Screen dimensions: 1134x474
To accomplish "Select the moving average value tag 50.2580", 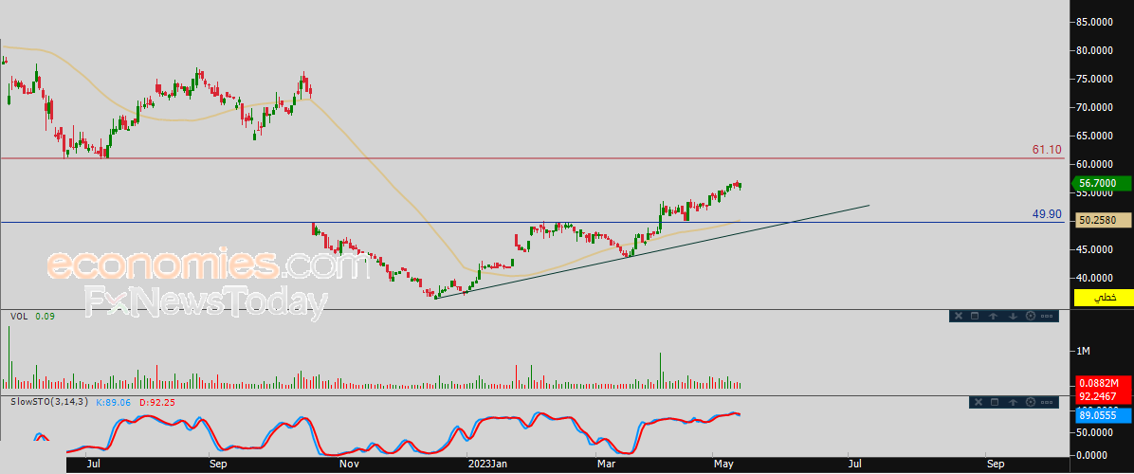I will click(x=1105, y=219).
